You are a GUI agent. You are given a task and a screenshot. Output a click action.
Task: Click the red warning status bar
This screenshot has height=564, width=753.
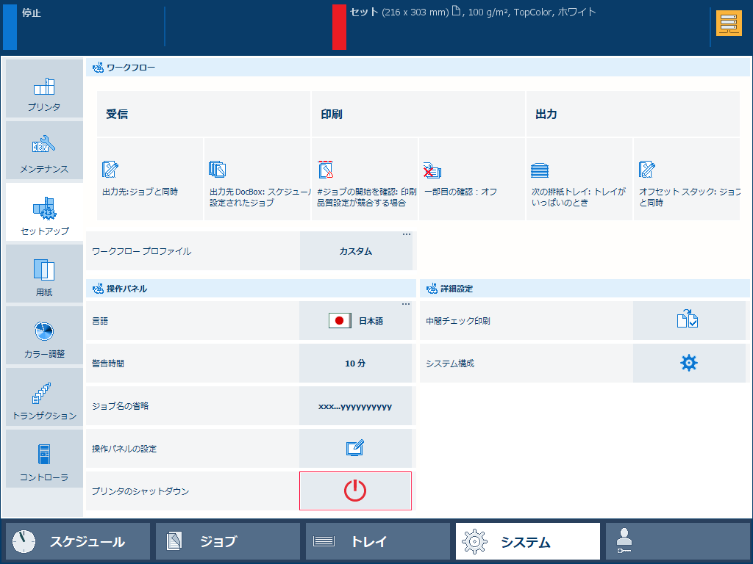pos(339,27)
